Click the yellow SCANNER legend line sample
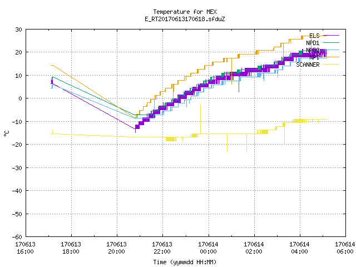The width and height of the screenshot is (356, 267). [x=331, y=65]
